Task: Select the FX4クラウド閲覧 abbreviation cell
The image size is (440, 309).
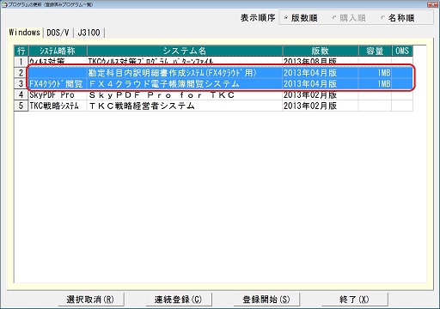Action: tap(58, 83)
